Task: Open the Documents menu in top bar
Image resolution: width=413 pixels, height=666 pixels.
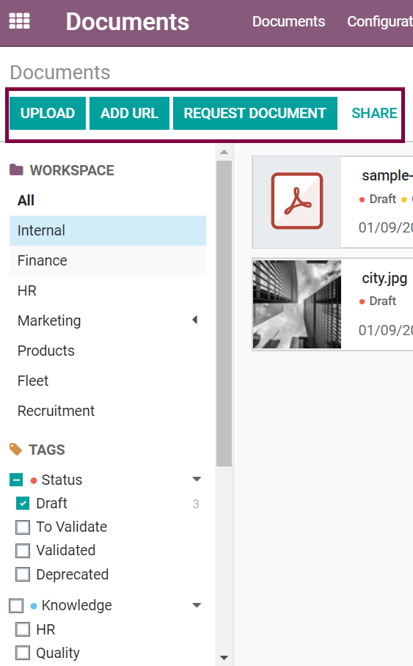Action: [288, 21]
